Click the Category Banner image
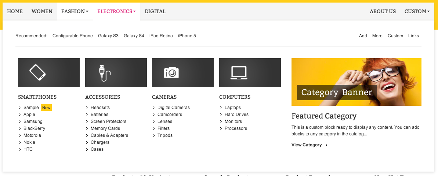 (x=356, y=82)
